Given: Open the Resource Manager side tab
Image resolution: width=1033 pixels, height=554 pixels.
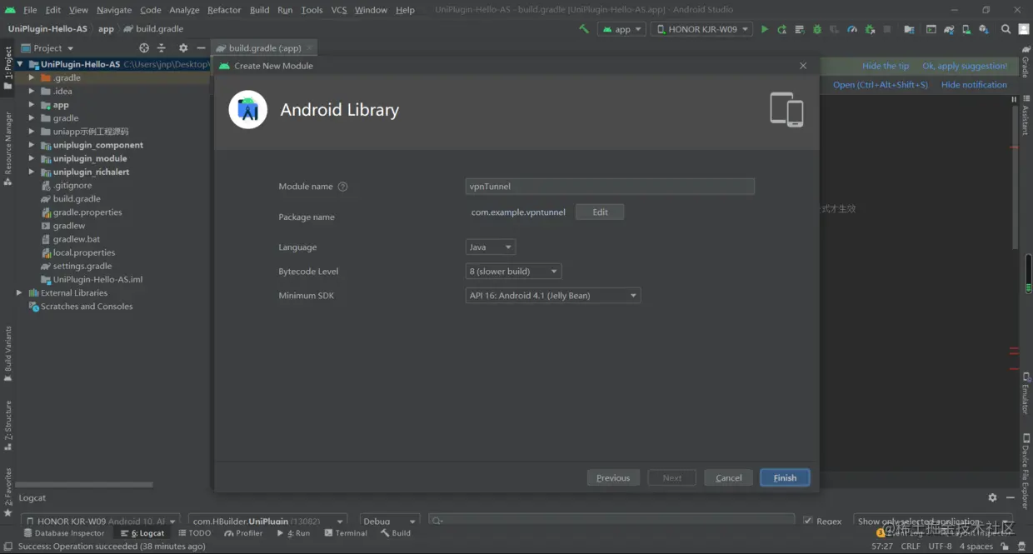Looking at the screenshot, I should tap(7, 148).
